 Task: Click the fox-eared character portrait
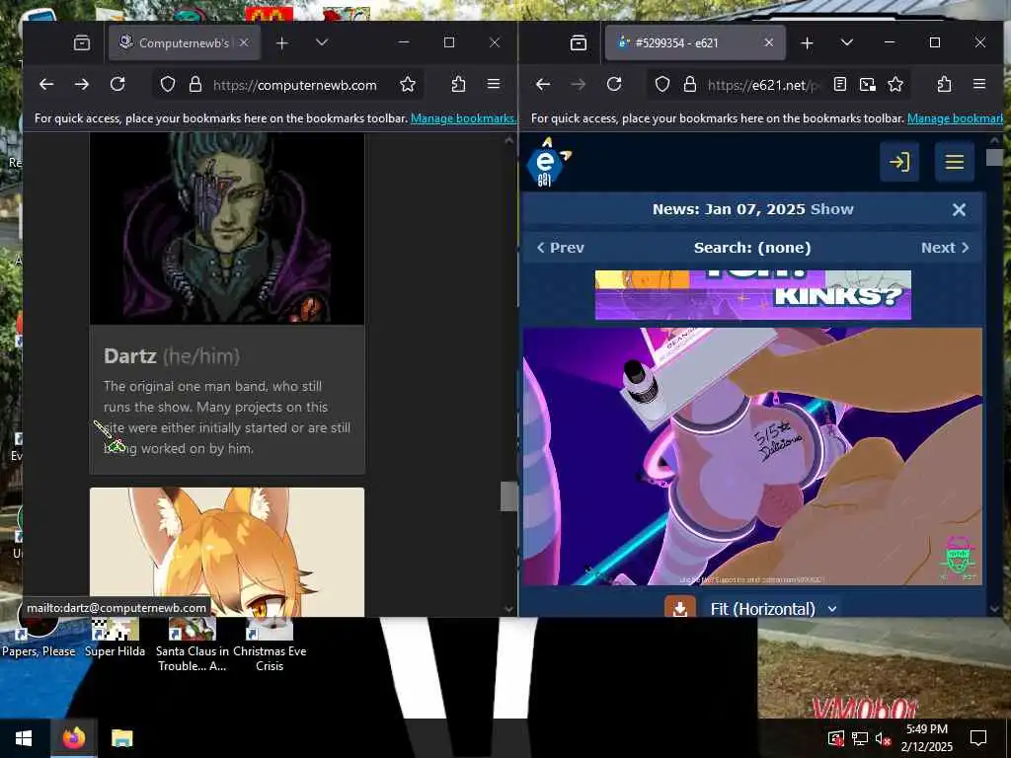coord(227,552)
